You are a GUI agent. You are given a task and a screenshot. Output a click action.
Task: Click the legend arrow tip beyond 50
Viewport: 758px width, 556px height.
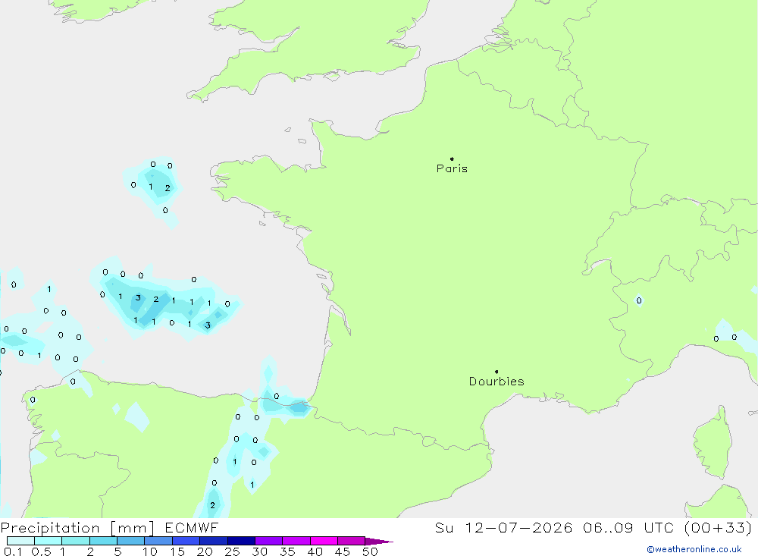click(380, 542)
